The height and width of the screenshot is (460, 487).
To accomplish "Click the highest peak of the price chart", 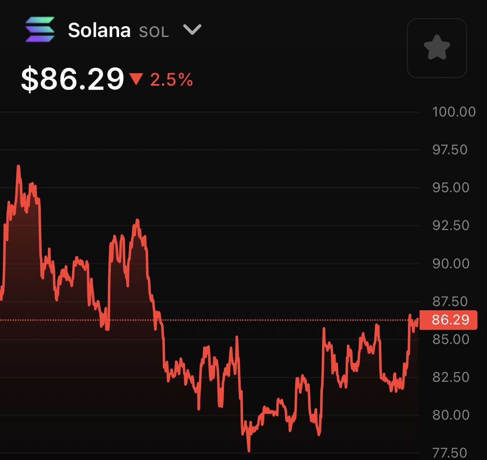I will click(x=19, y=166).
